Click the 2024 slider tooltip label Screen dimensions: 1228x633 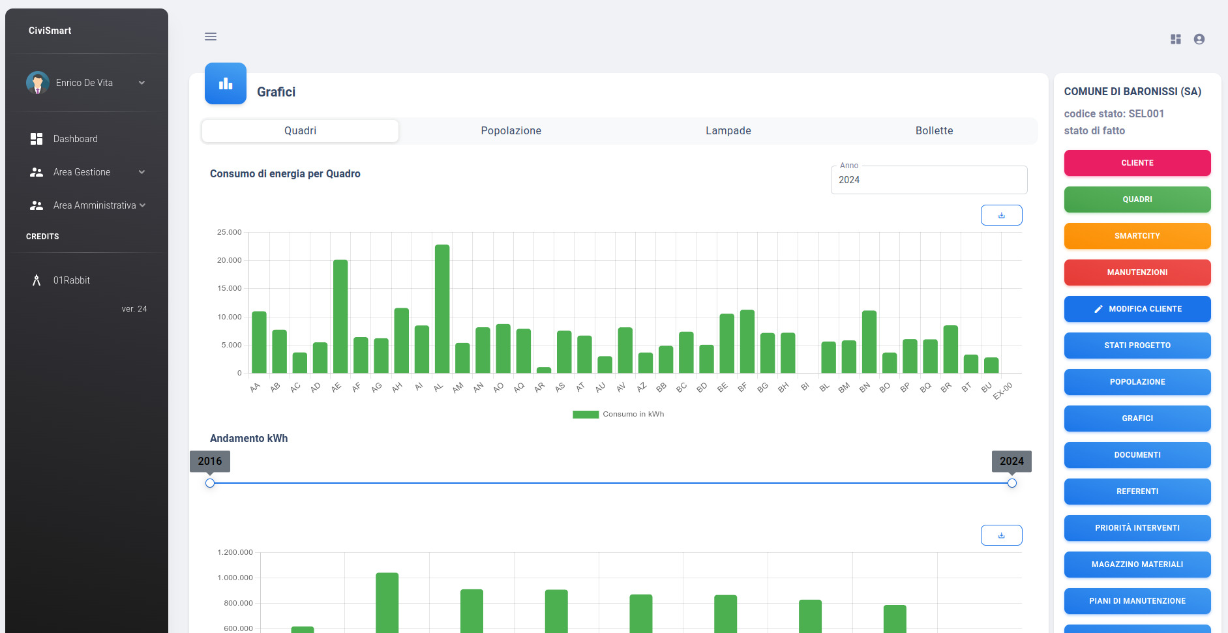point(1012,461)
